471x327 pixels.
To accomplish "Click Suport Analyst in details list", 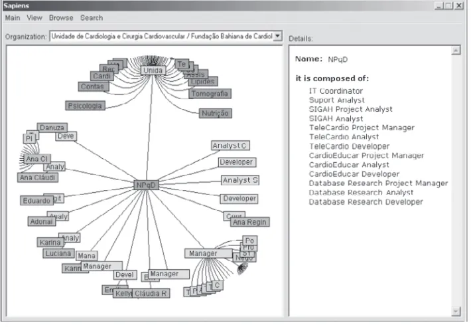I will point(337,100).
